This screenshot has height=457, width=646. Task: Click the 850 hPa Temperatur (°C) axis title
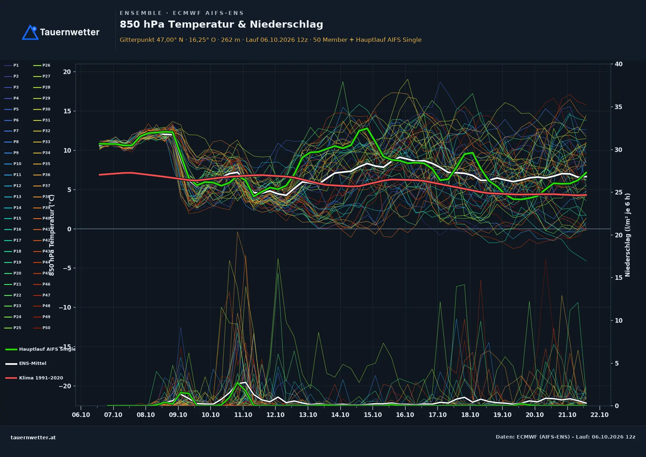(x=52, y=235)
